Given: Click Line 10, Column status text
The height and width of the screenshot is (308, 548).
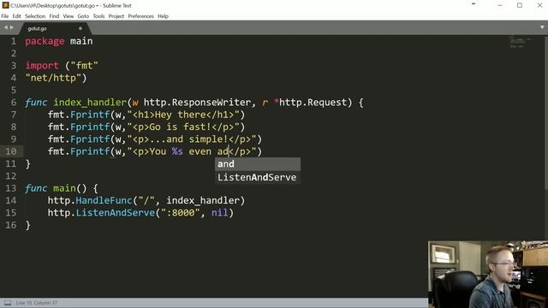Looking at the screenshot, I should click(x=36, y=303).
